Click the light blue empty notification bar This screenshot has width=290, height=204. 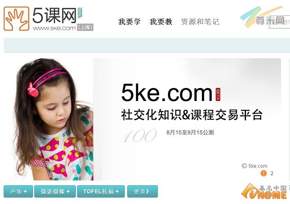[147, 45]
